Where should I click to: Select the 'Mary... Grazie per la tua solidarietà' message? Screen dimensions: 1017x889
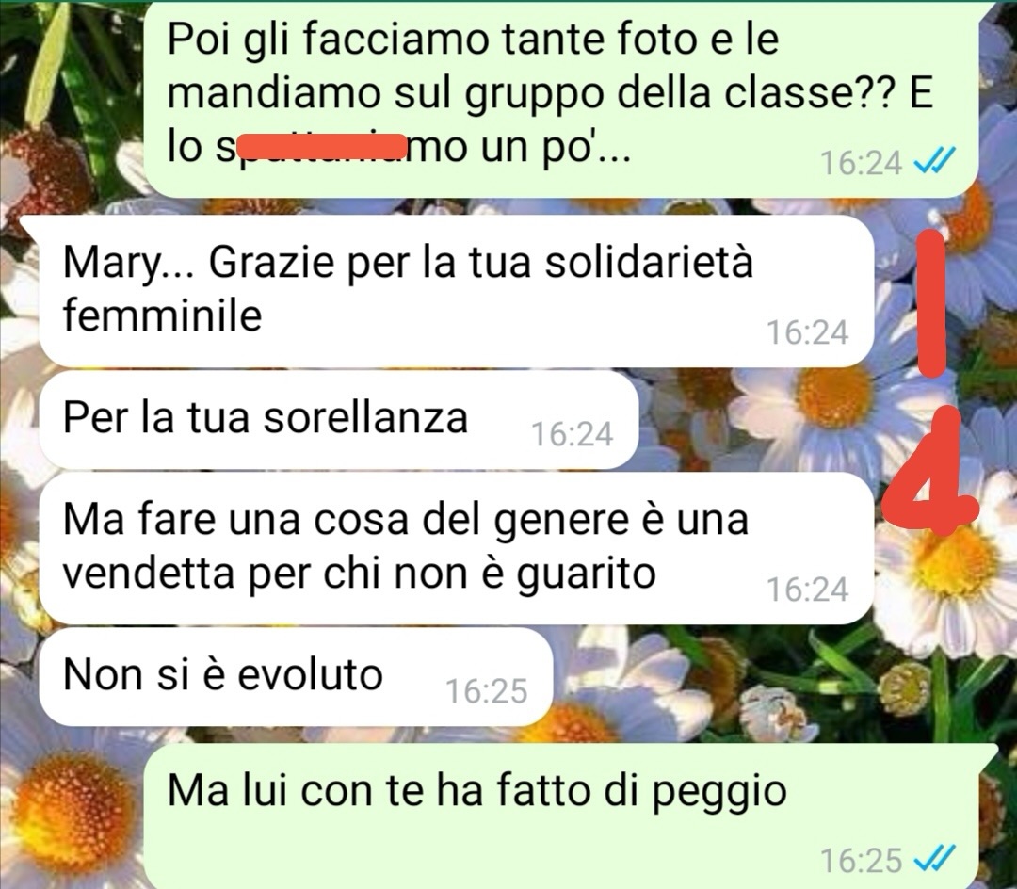point(456,290)
